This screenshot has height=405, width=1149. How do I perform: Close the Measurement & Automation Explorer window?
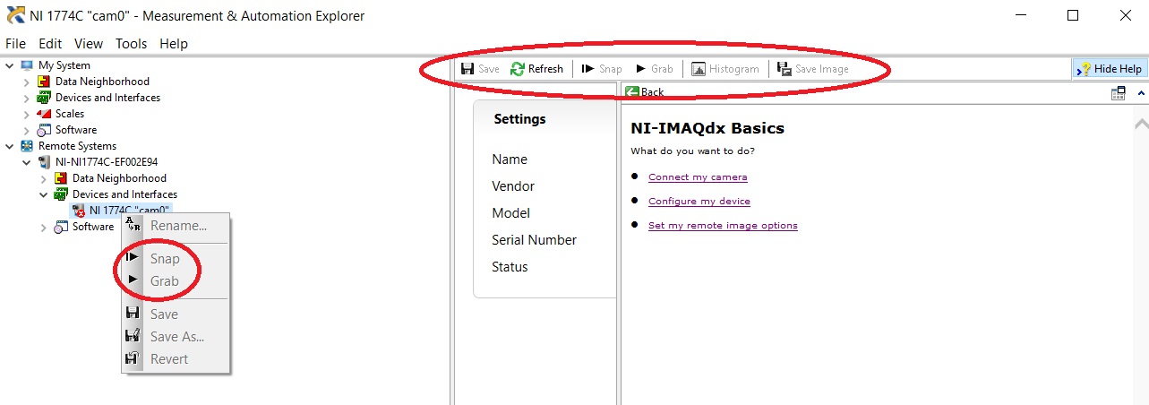click(x=1124, y=15)
